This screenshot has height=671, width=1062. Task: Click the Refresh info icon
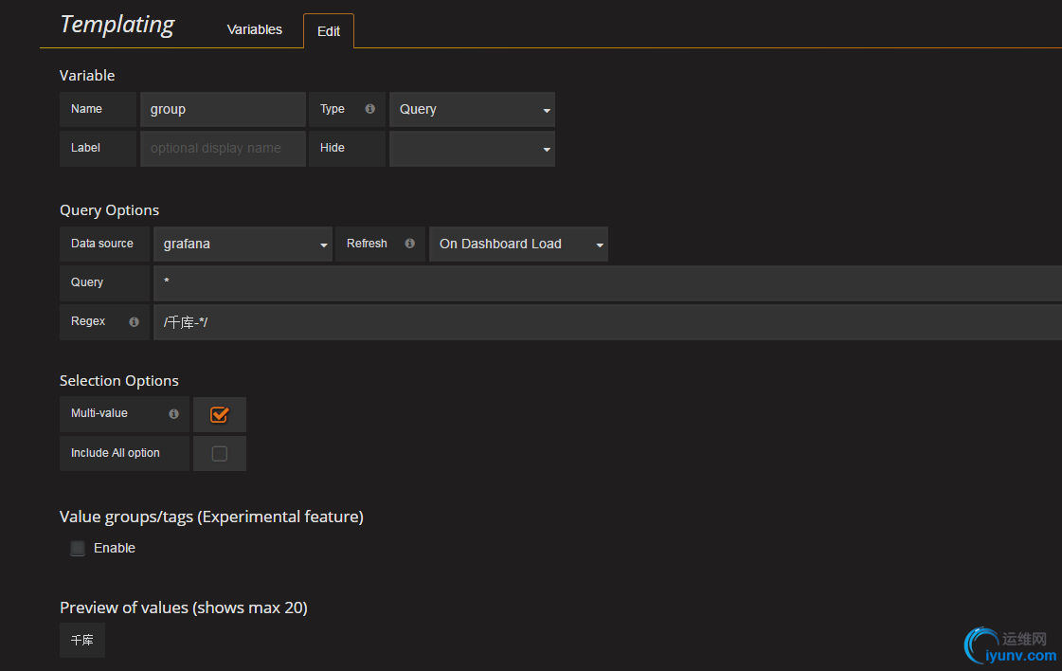click(x=410, y=244)
